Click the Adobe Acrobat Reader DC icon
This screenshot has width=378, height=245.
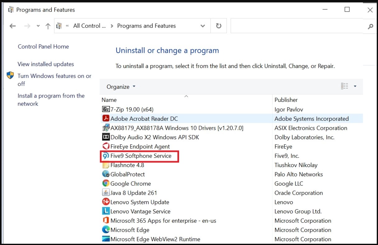(106, 119)
